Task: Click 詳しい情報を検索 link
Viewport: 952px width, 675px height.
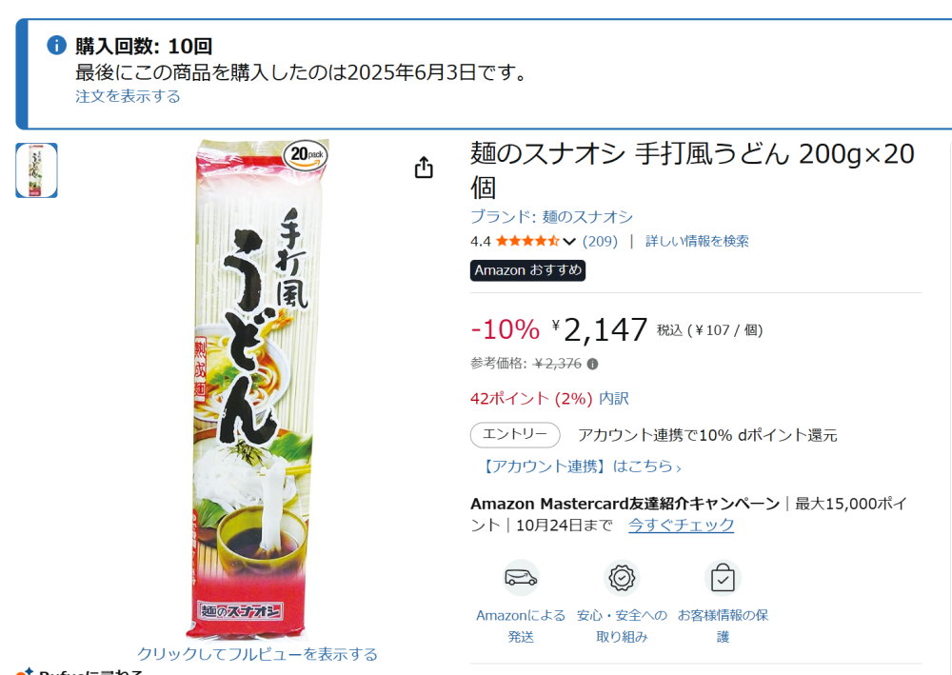Action: tap(697, 241)
